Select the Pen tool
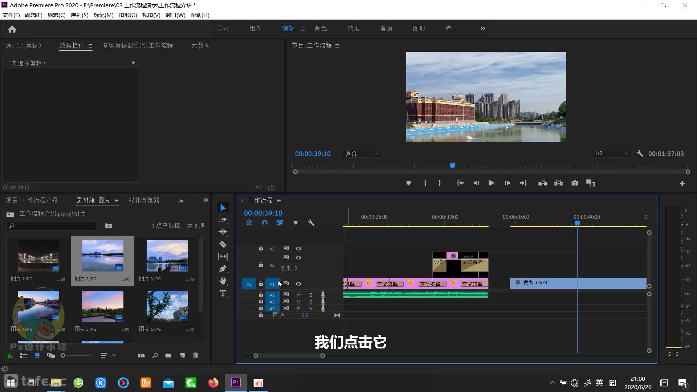Image resolution: width=697 pixels, height=392 pixels. (223, 269)
